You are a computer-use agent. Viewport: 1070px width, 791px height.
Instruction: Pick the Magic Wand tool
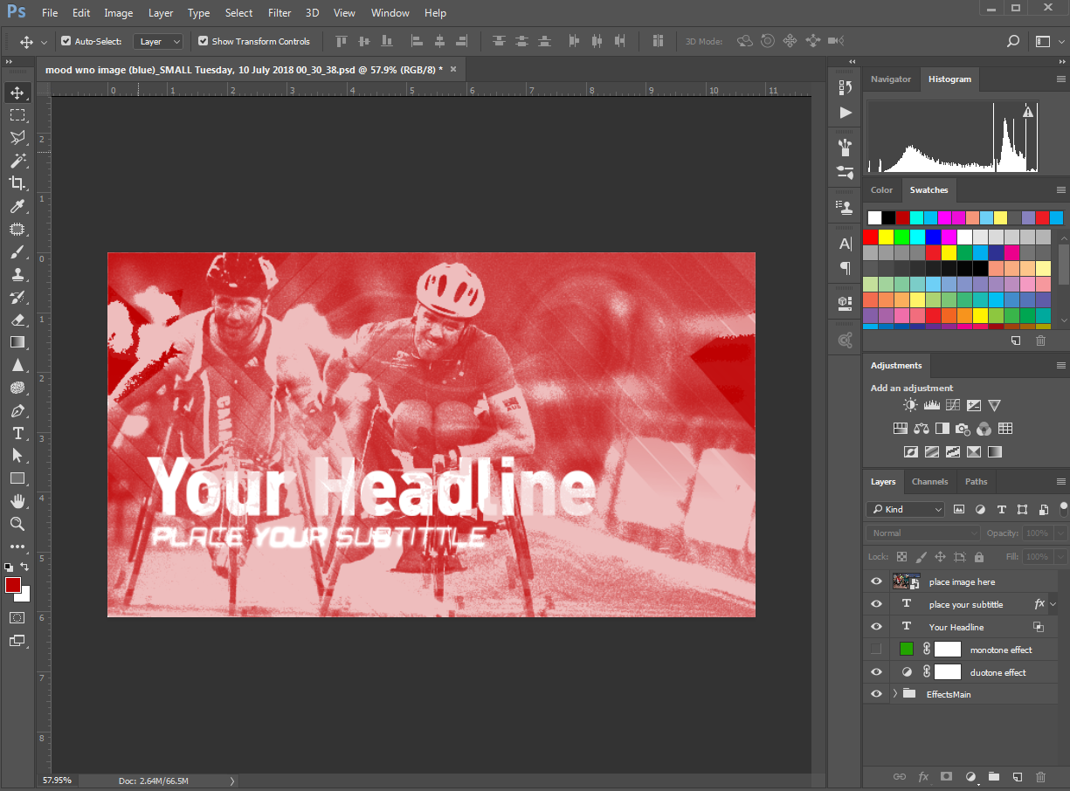[x=17, y=161]
